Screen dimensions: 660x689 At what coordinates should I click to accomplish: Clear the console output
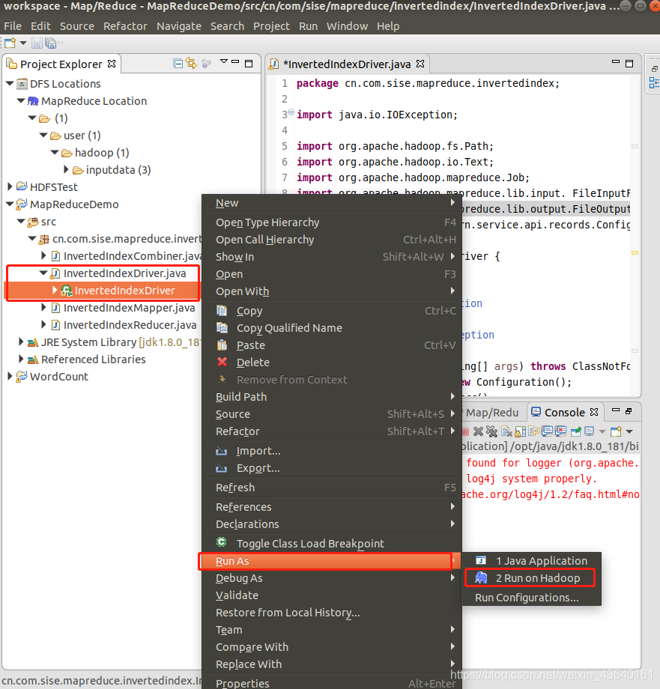click(x=506, y=431)
